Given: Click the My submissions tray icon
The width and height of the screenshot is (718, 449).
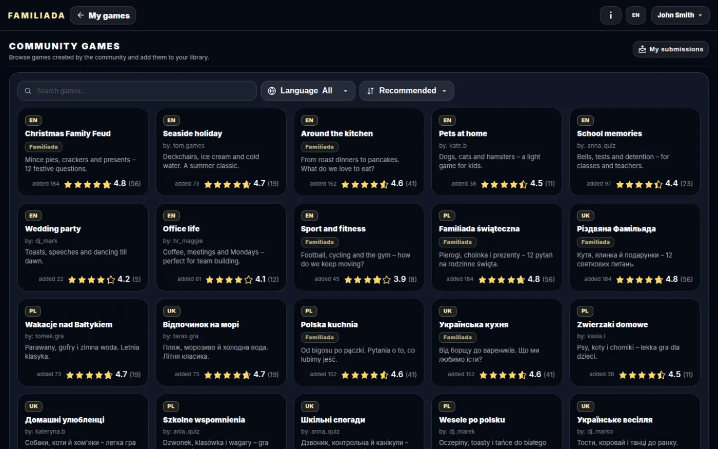Looking at the screenshot, I should (642, 49).
